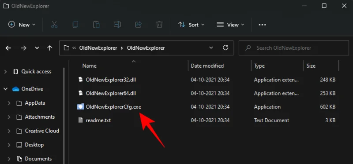Expand the Attachments folder node
Image resolution: width=353 pixels, height=164 pixels.
coord(9,117)
